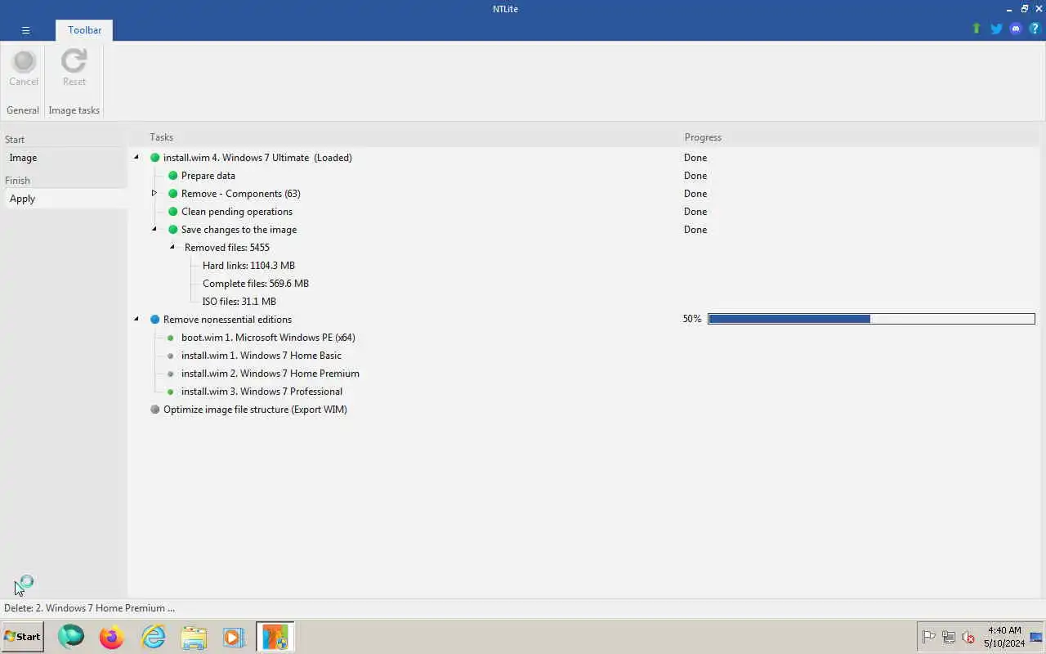Image resolution: width=1046 pixels, height=654 pixels.
Task: Select install.wim 2. Windows 7 Home Premium row
Action: click(270, 374)
